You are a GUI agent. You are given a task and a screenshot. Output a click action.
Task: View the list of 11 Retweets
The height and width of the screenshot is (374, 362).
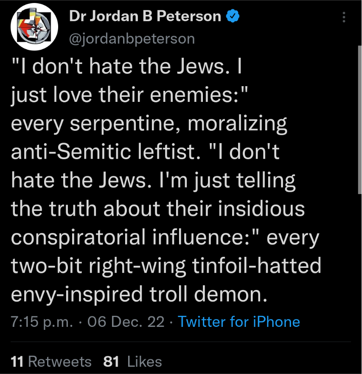point(51,361)
